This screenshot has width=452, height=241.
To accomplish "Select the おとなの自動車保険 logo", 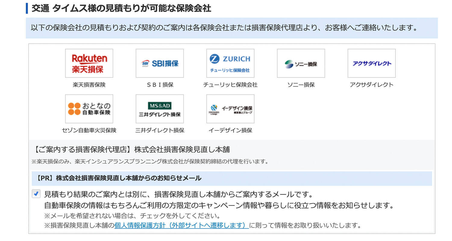I will tap(89, 109).
